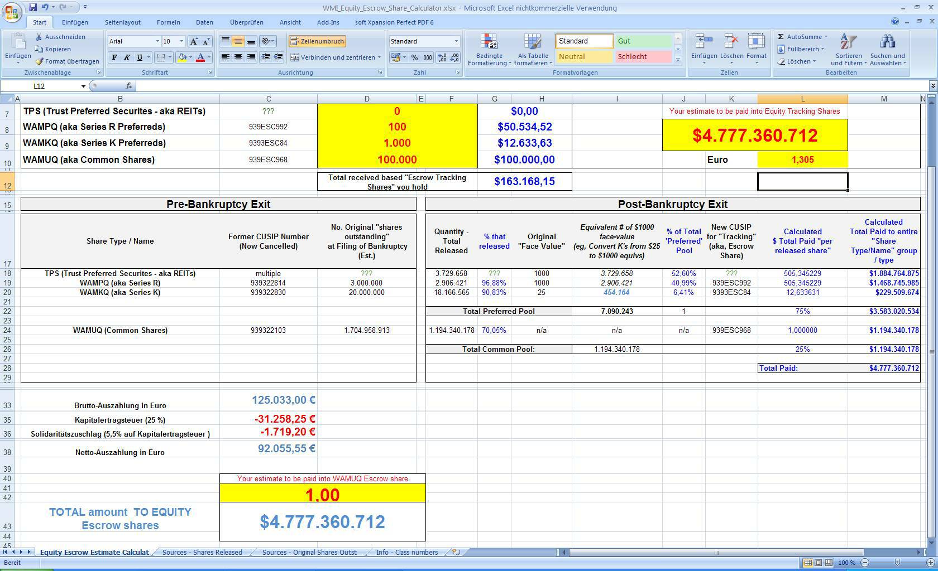Click the Bedingte Formatierung icon
The height and width of the screenshot is (571, 938).
(489, 42)
